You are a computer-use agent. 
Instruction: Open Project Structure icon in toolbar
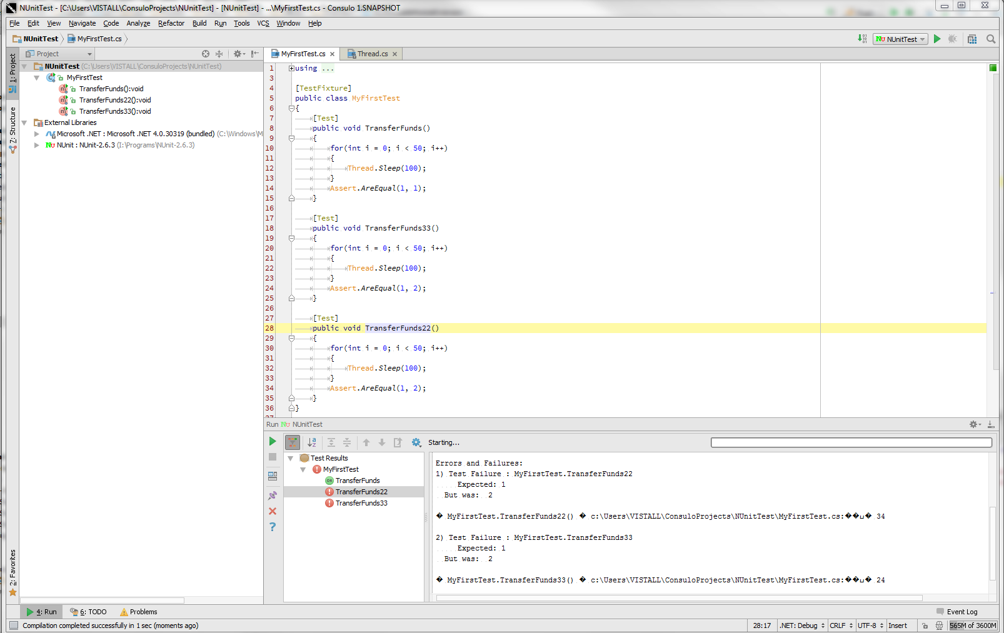pyautogui.click(x=972, y=39)
